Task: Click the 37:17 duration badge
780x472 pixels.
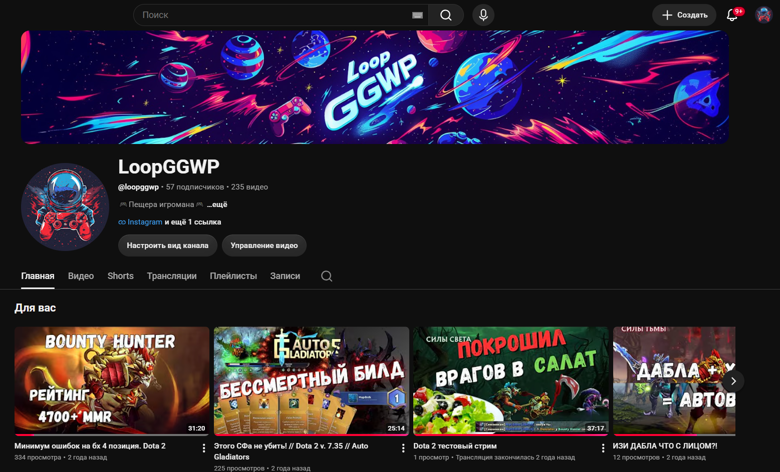Action: [x=596, y=428]
